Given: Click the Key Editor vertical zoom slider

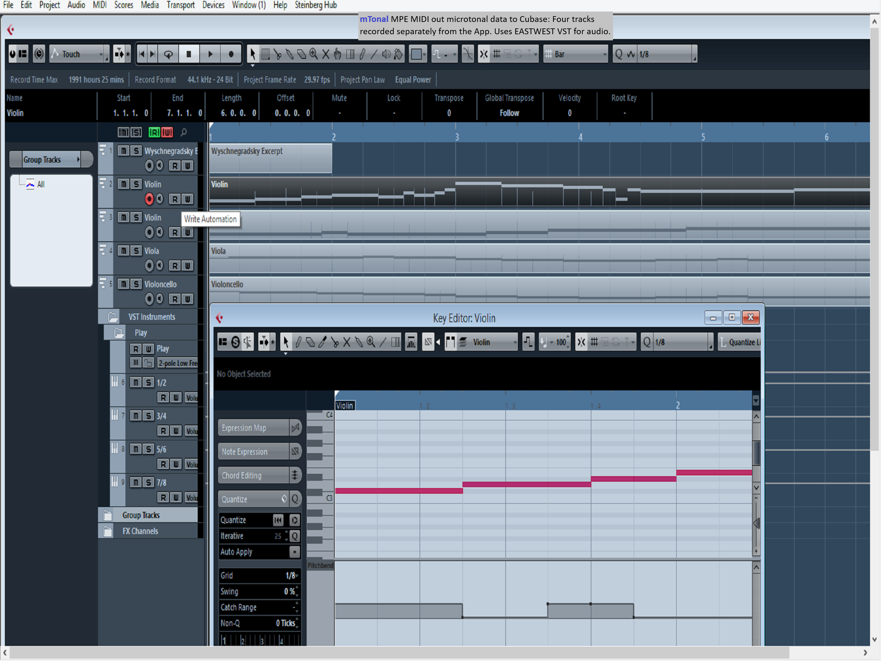Looking at the screenshot, I should pos(756,524).
